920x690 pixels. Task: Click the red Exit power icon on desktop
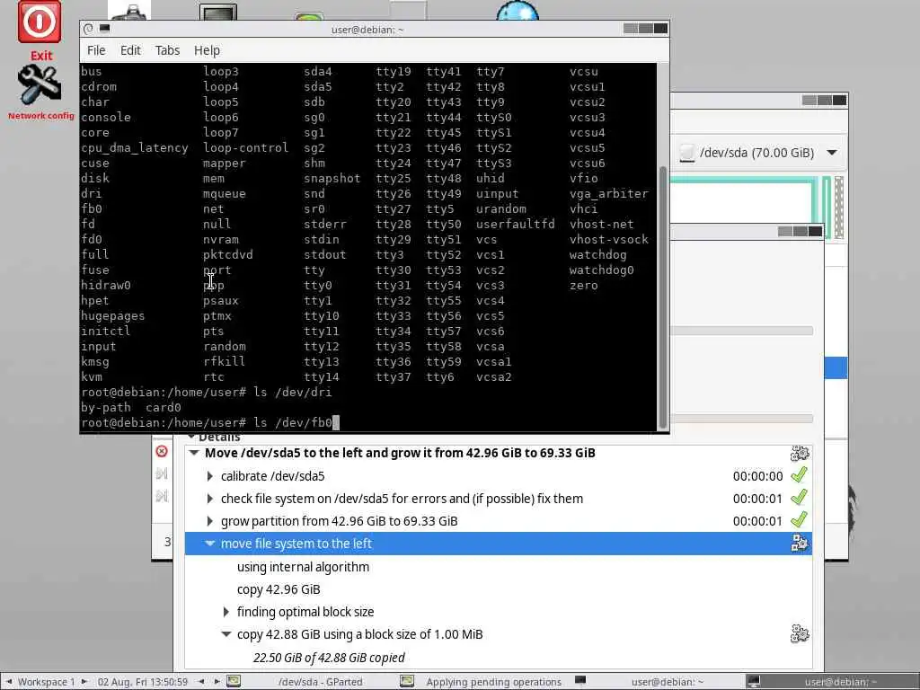(40, 22)
